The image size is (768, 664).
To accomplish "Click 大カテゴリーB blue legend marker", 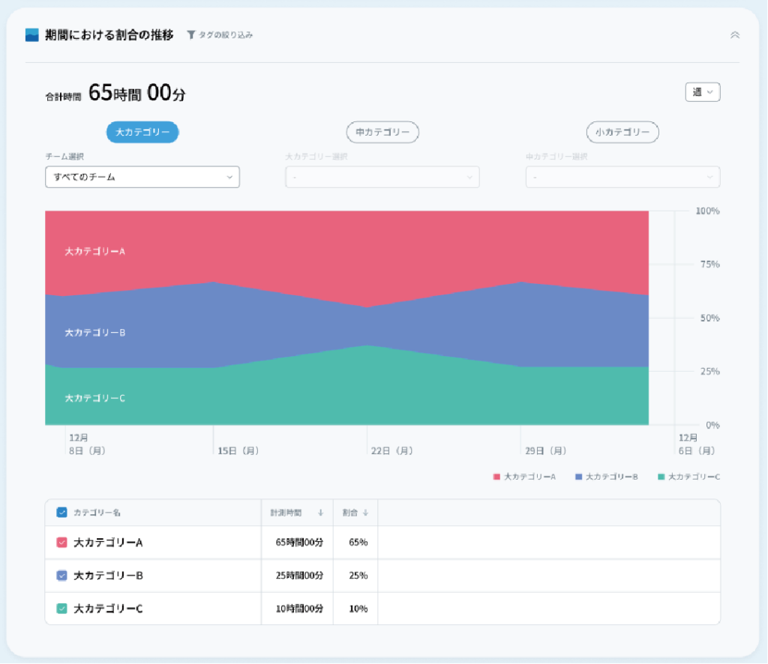I will click(578, 477).
